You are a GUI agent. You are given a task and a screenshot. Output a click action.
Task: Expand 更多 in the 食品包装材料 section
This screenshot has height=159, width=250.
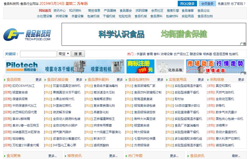pyautogui.click(x=160, y=80)
